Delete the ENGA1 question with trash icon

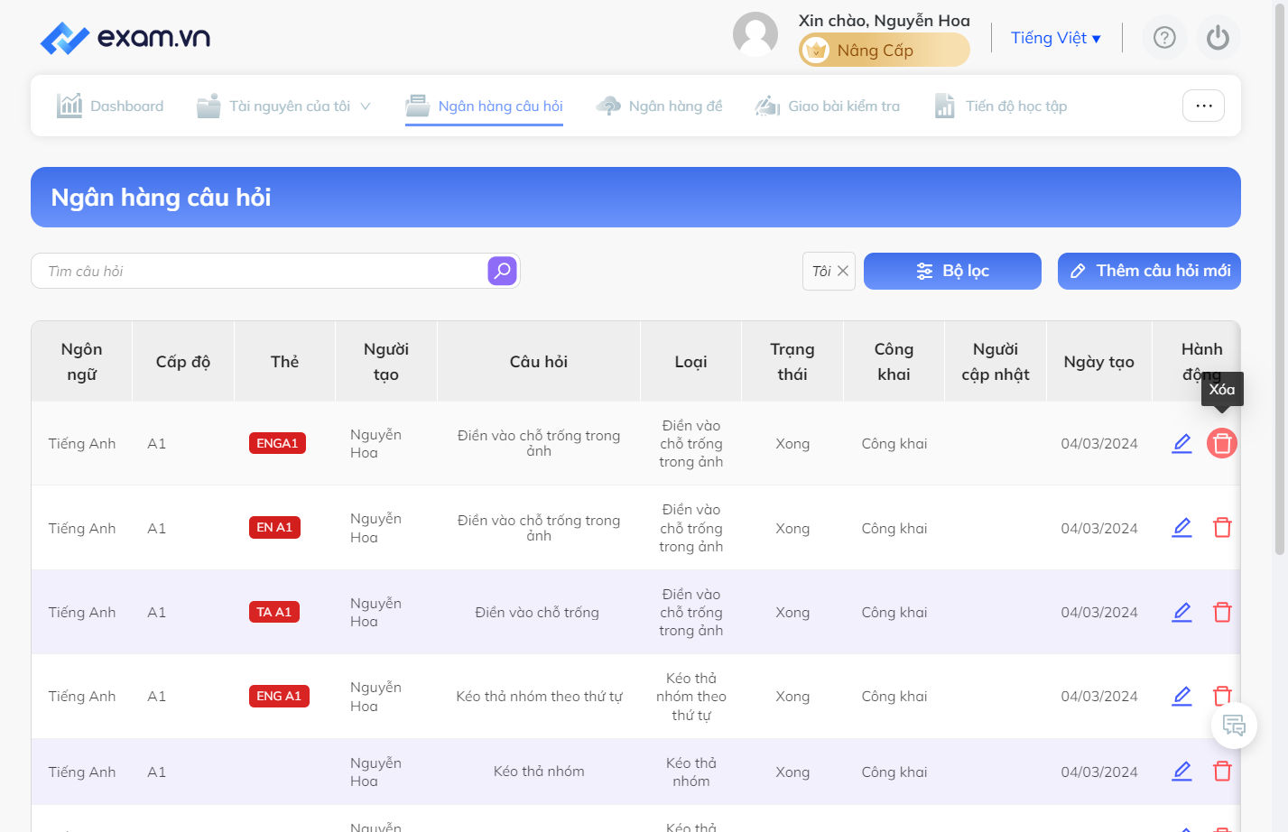click(x=1222, y=443)
